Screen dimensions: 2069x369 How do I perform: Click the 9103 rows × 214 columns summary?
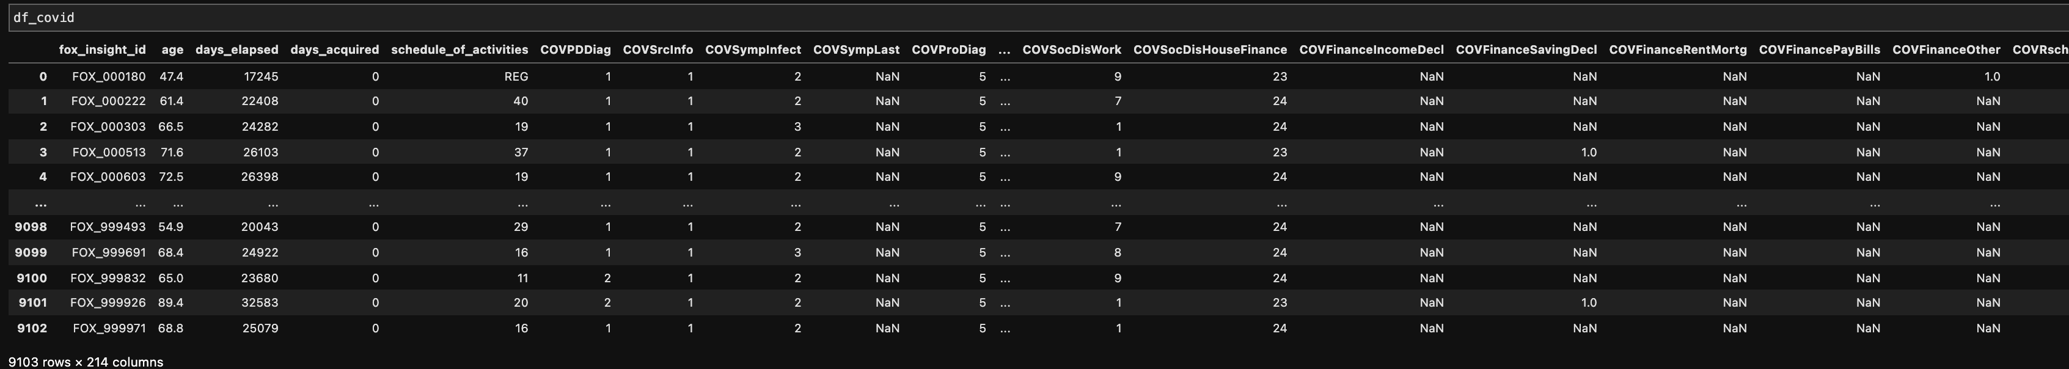pos(86,362)
